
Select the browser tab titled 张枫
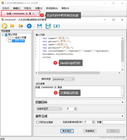(19, 14)
